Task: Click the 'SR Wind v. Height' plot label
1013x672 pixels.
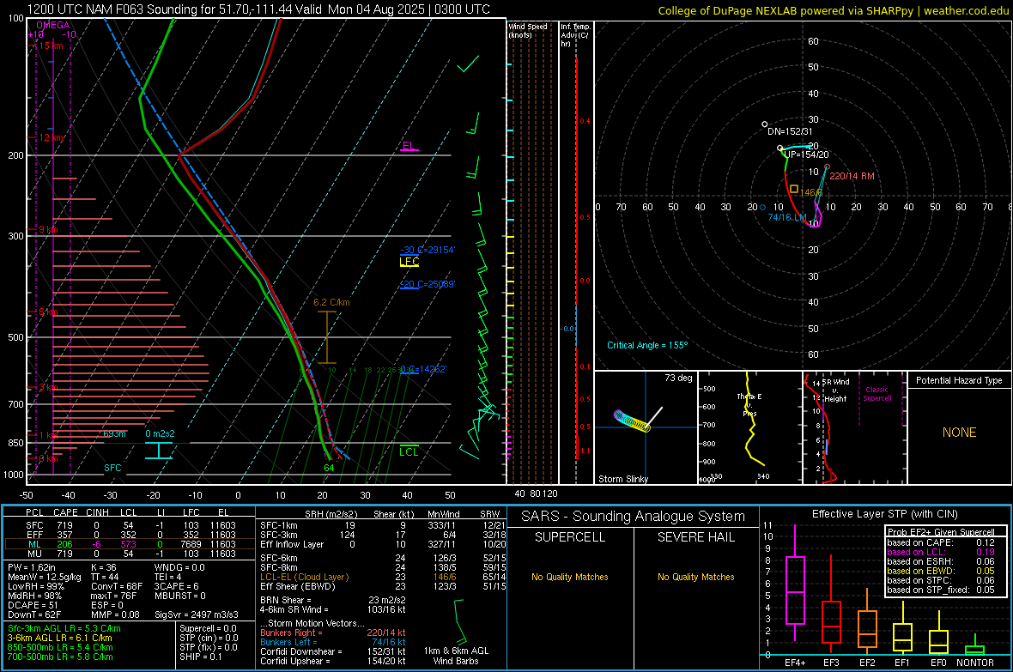Action: point(836,390)
